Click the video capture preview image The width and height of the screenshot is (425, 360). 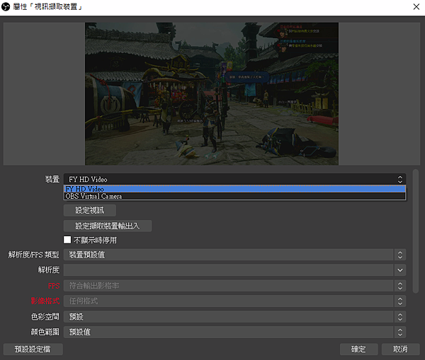coord(212,93)
